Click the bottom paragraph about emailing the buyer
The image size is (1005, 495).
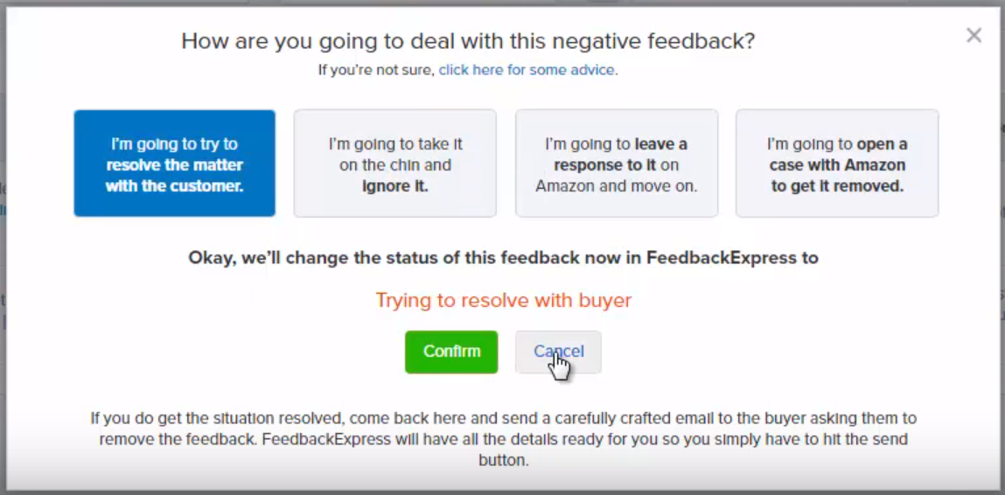point(503,438)
